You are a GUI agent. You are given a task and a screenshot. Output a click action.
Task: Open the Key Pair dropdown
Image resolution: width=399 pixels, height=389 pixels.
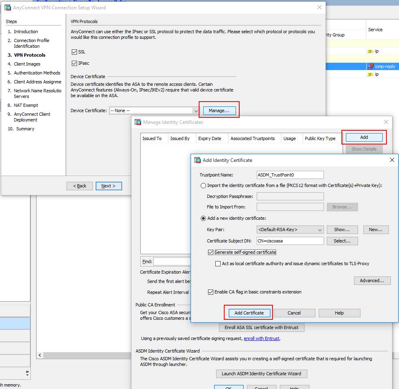point(320,230)
